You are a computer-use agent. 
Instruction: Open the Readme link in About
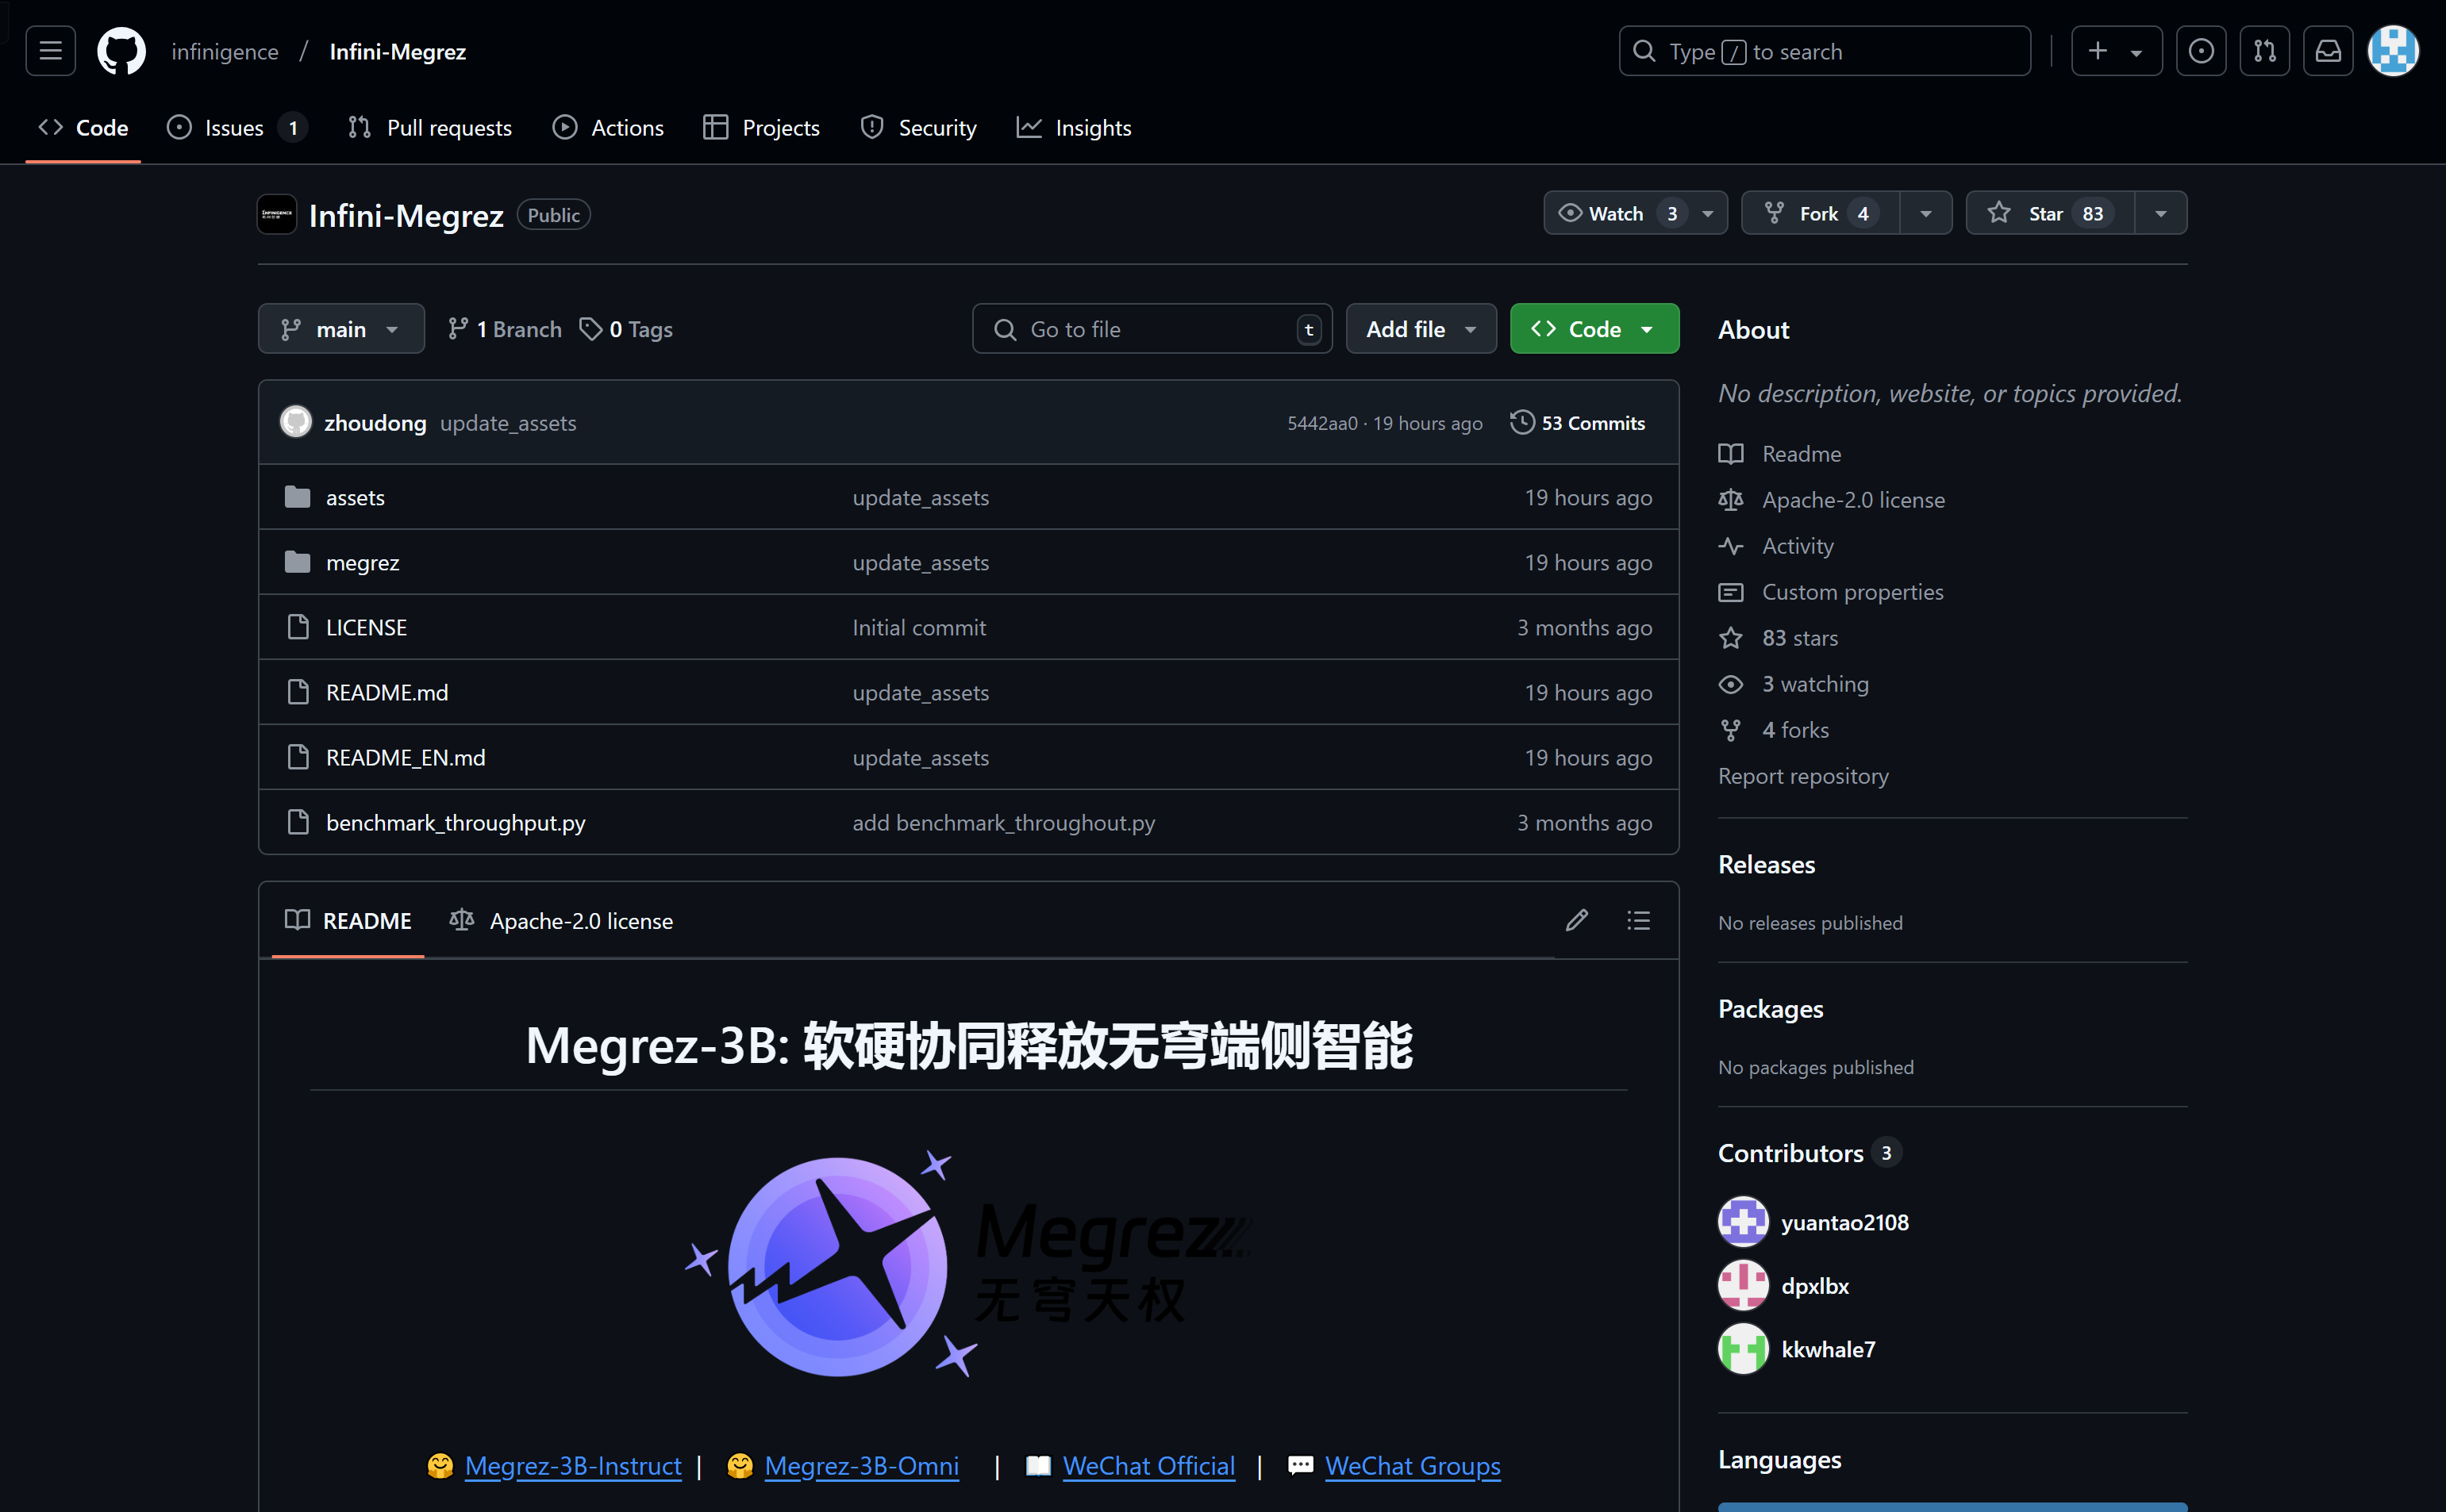click(x=1779, y=454)
